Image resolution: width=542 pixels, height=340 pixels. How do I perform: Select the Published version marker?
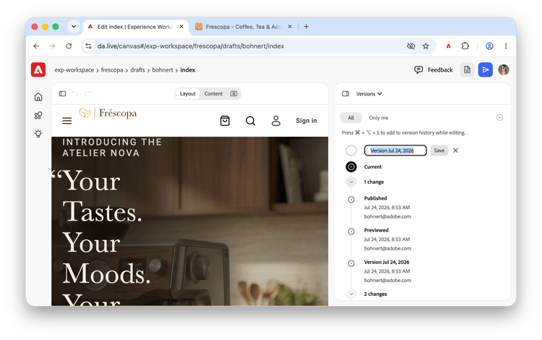pos(351,200)
